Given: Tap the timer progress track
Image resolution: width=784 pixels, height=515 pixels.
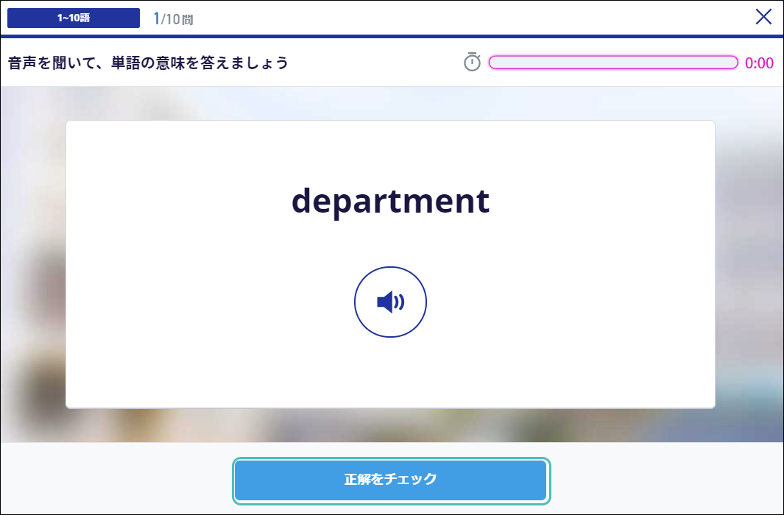Looking at the screenshot, I should (x=613, y=63).
